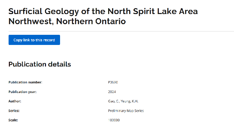The width and height of the screenshot is (234, 126).
Task: Select the publication number value P3690
Action: (113, 82)
